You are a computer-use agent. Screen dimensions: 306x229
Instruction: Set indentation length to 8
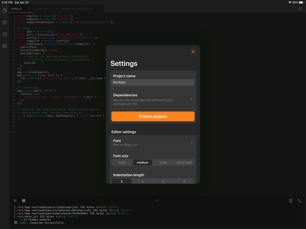[184, 181]
